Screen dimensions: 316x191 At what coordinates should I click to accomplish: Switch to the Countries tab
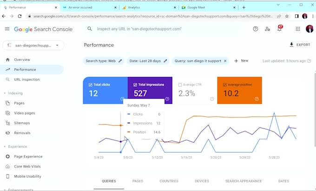click(x=169, y=181)
